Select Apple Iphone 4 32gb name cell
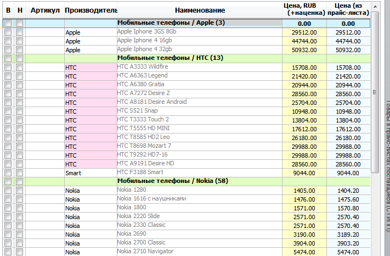 pos(200,49)
